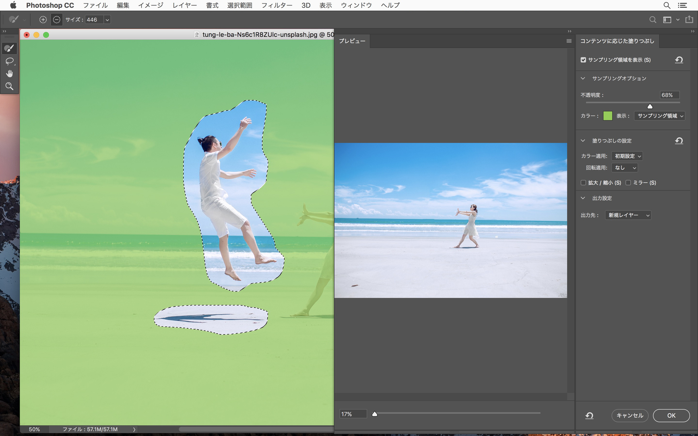
Task: Click the document horizontal scrollbar
Action: pyautogui.click(x=256, y=430)
